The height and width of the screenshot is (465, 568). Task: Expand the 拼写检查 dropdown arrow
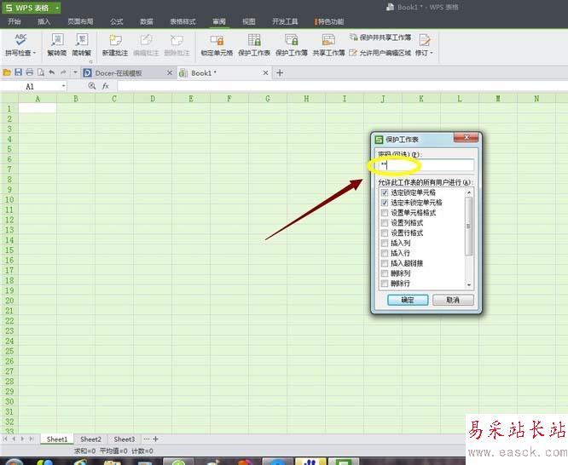coord(34,53)
